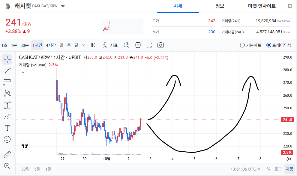Click the alert lightning clock icon
Viewport: 297px width, 176px height.
[127, 45]
